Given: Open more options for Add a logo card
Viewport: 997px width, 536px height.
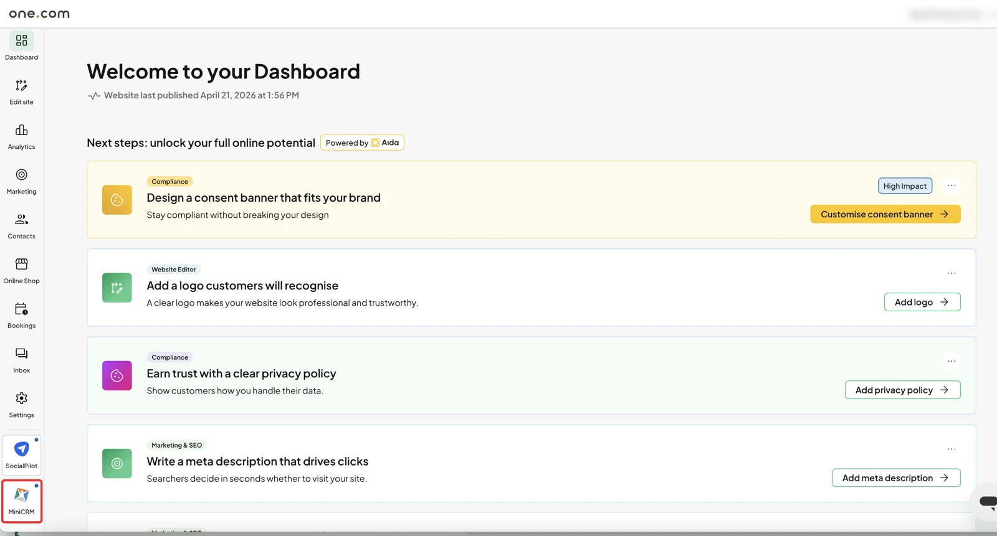Looking at the screenshot, I should click(952, 273).
